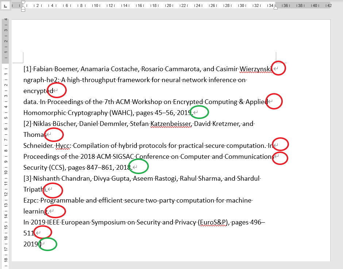This screenshot has height=269, width=343.
Task: Click the word "Programmable"
Action: click(62, 200)
